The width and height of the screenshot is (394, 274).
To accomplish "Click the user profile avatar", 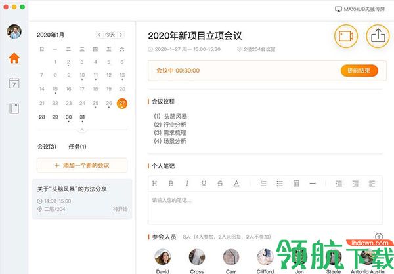I will click(x=14, y=31).
